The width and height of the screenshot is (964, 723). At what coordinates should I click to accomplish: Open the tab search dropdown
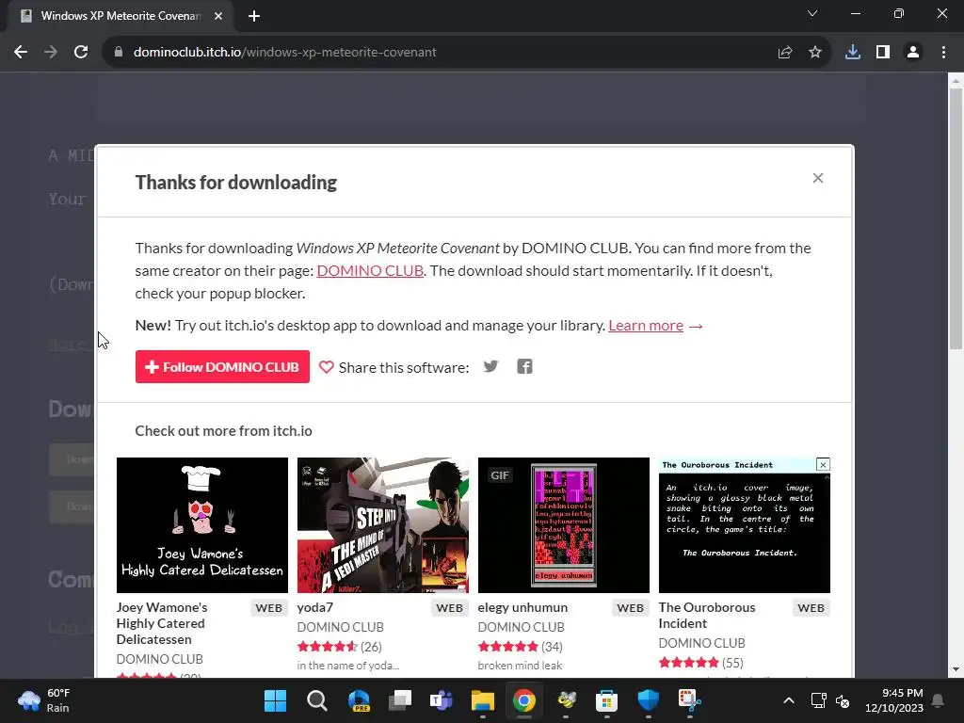tap(812, 13)
